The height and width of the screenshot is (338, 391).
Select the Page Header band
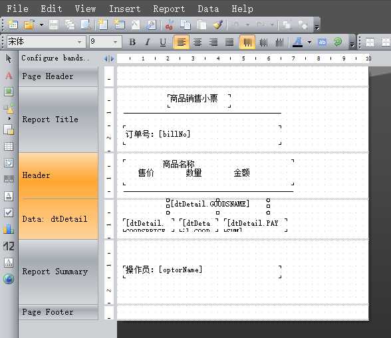click(59, 76)
